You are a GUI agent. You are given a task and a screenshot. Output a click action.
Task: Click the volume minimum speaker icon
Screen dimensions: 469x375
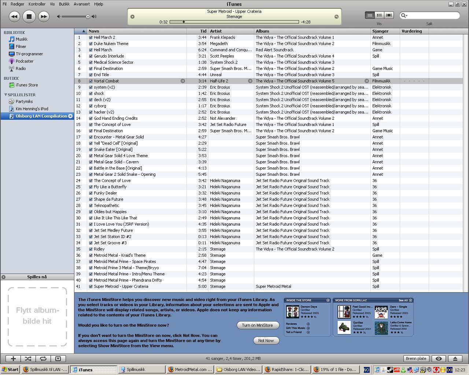pyautogui.click(x=59, y=16)
